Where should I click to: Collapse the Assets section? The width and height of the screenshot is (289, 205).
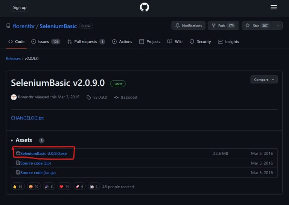[12, 140]
